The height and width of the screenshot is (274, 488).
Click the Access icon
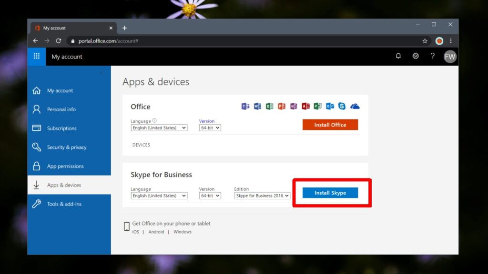305,106
